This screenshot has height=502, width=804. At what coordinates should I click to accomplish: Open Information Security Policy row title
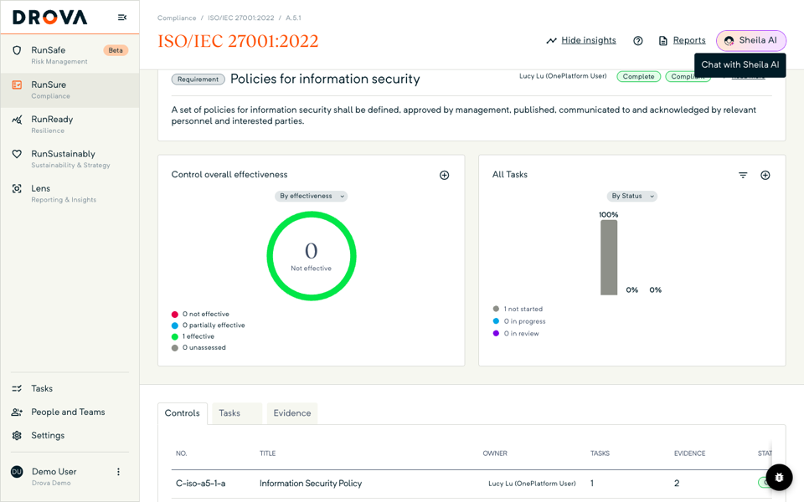(311, 483)
